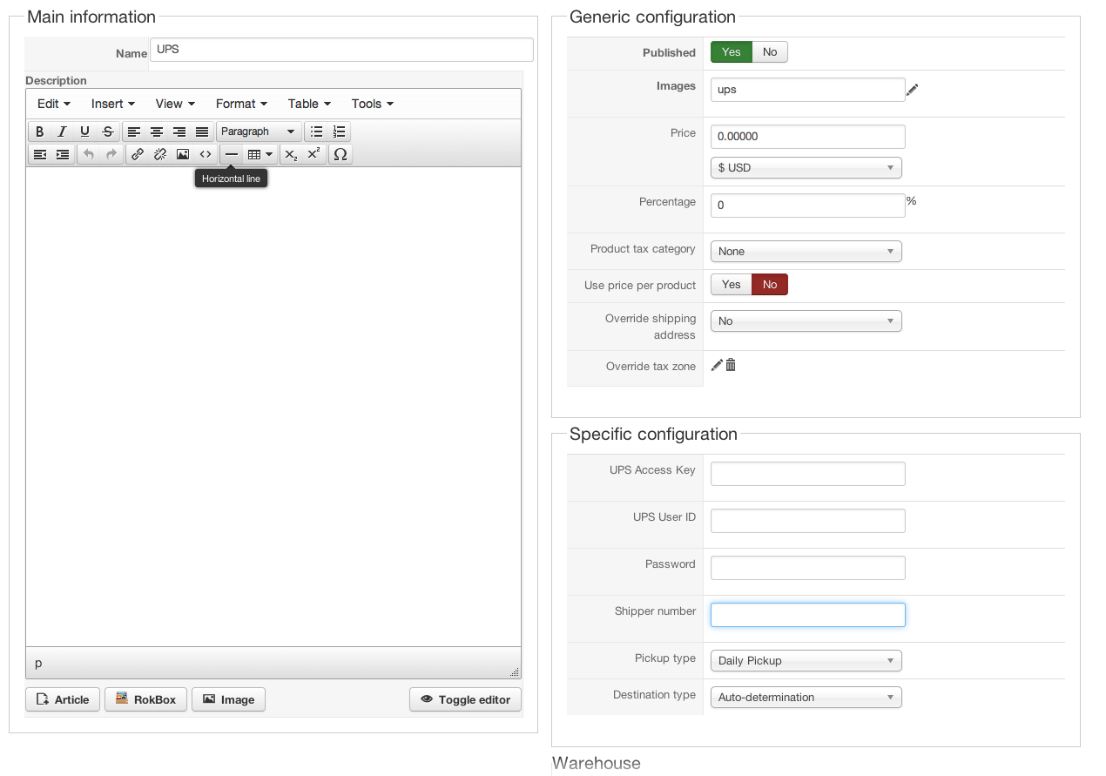
Task: Open the editor View menu
Action: click(175, 104)
